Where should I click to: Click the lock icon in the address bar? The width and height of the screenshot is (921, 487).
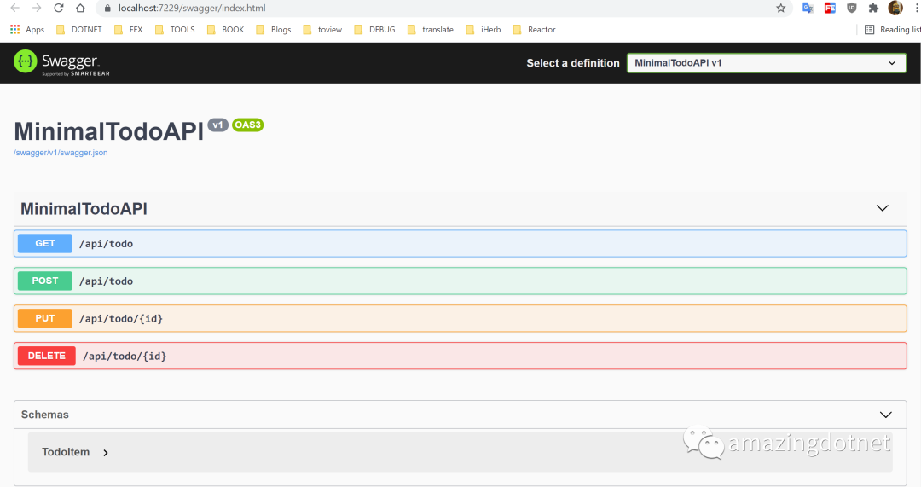click(x=107, y=9)
